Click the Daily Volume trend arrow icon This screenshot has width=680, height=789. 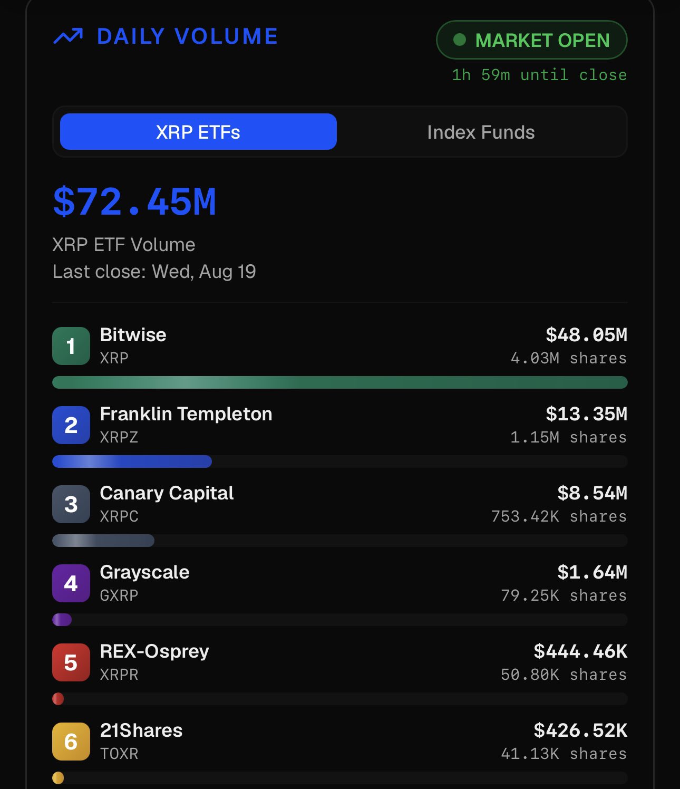pyautogui.click(x=69, y=36)
